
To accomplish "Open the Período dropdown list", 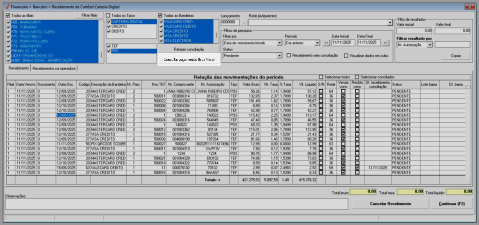I will click(317, 43).
